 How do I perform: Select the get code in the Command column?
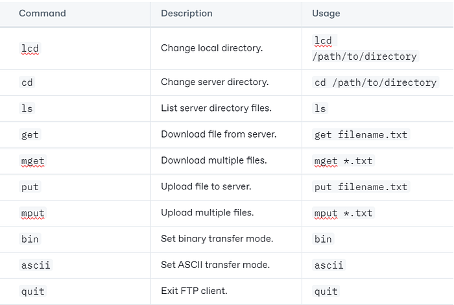pyautogui.click(x=30, y=135)
